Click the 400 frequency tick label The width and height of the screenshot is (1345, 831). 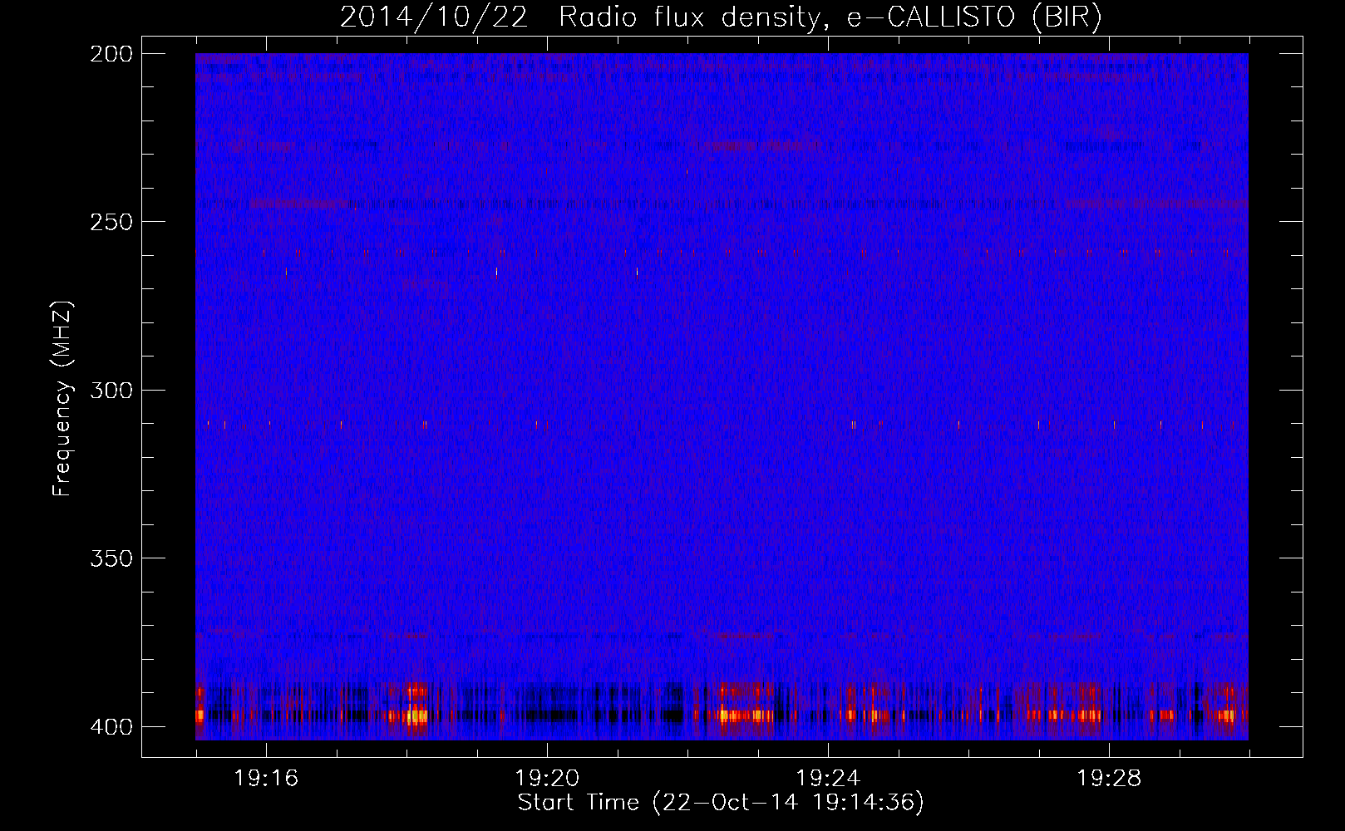click(x=111, y=727)
